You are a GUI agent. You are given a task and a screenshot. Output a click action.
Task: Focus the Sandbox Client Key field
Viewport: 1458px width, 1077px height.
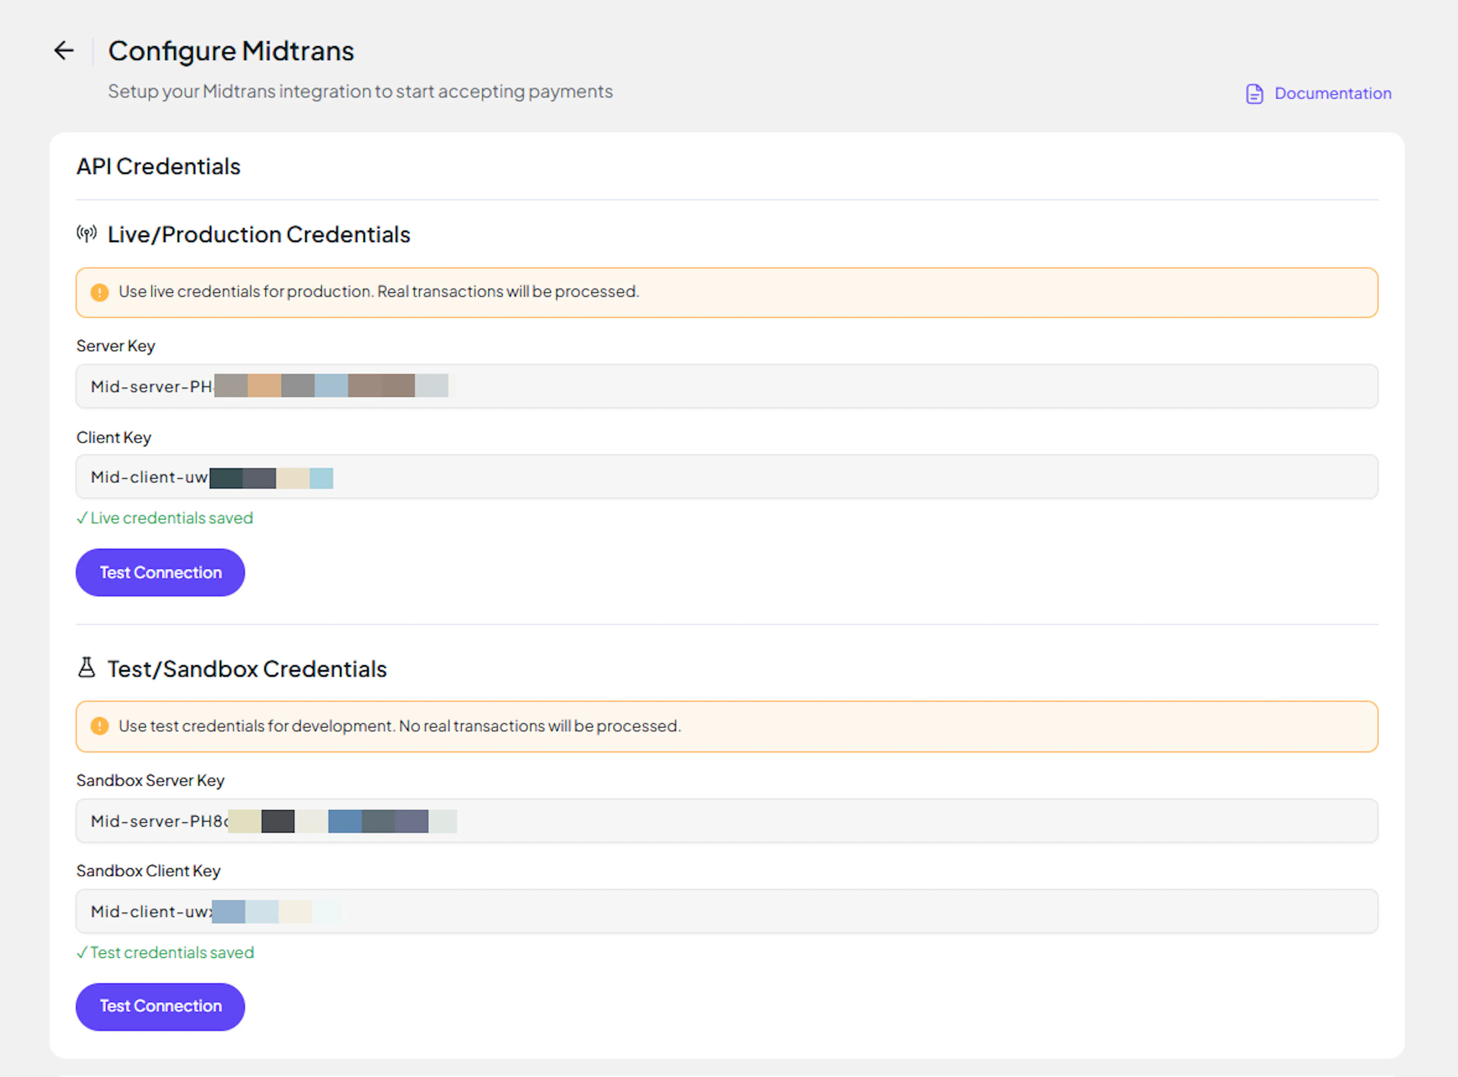click(x=727, y=912)
